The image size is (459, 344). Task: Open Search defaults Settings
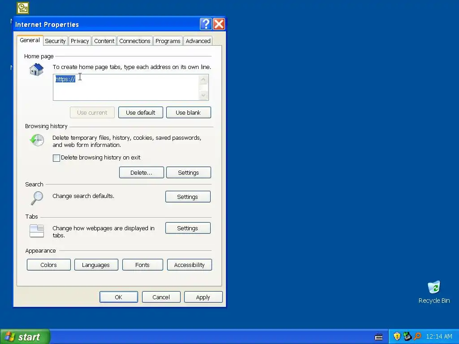coord(188,197)
